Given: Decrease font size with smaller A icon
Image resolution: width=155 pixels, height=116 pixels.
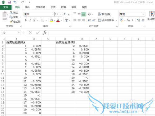Looking at the screenshot, I should (69, 14).
